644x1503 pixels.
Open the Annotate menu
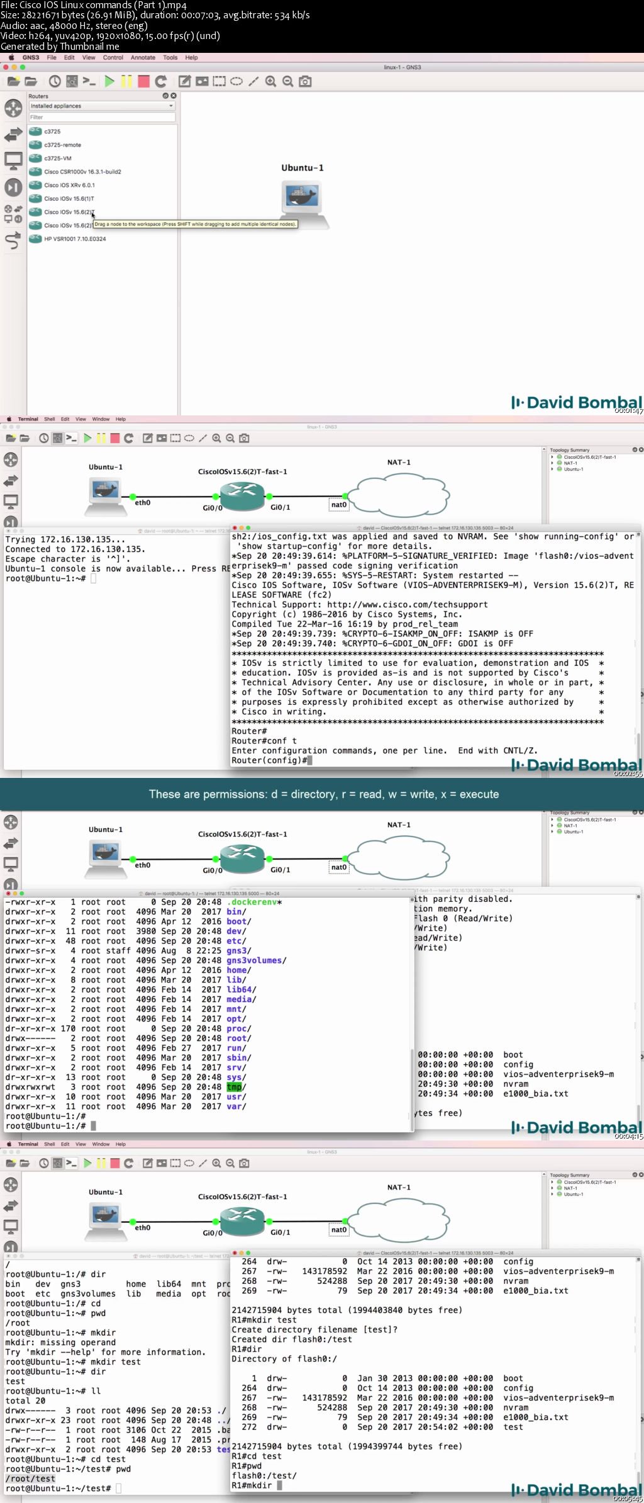pos(143,57)
